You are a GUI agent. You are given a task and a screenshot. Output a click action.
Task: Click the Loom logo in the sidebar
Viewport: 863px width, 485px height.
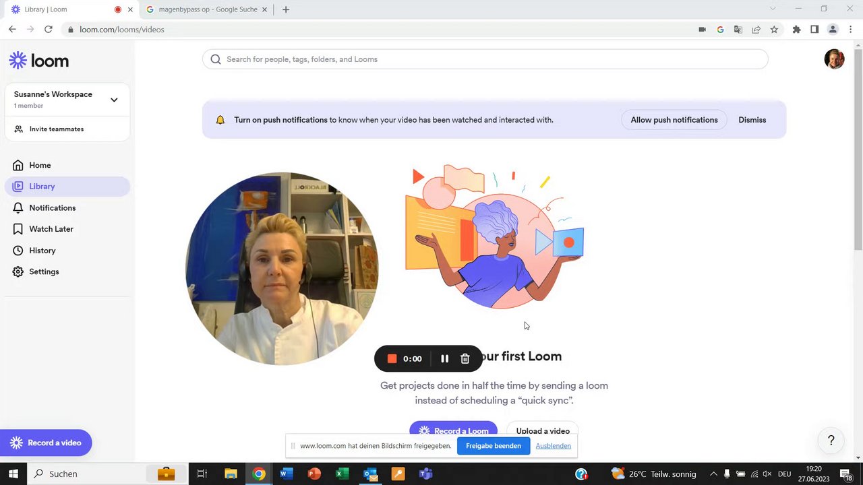[38, 61]
